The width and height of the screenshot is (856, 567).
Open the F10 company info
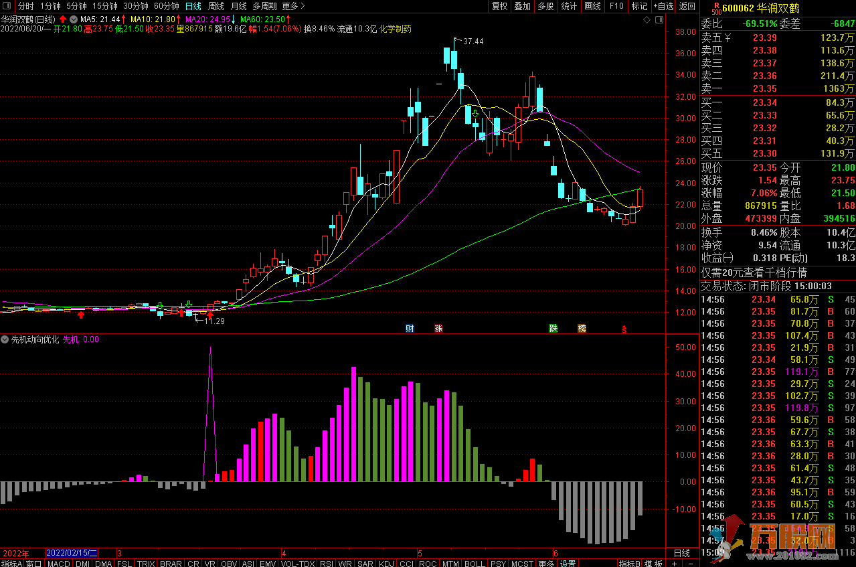pyautogui.click(x=616, y=6)
